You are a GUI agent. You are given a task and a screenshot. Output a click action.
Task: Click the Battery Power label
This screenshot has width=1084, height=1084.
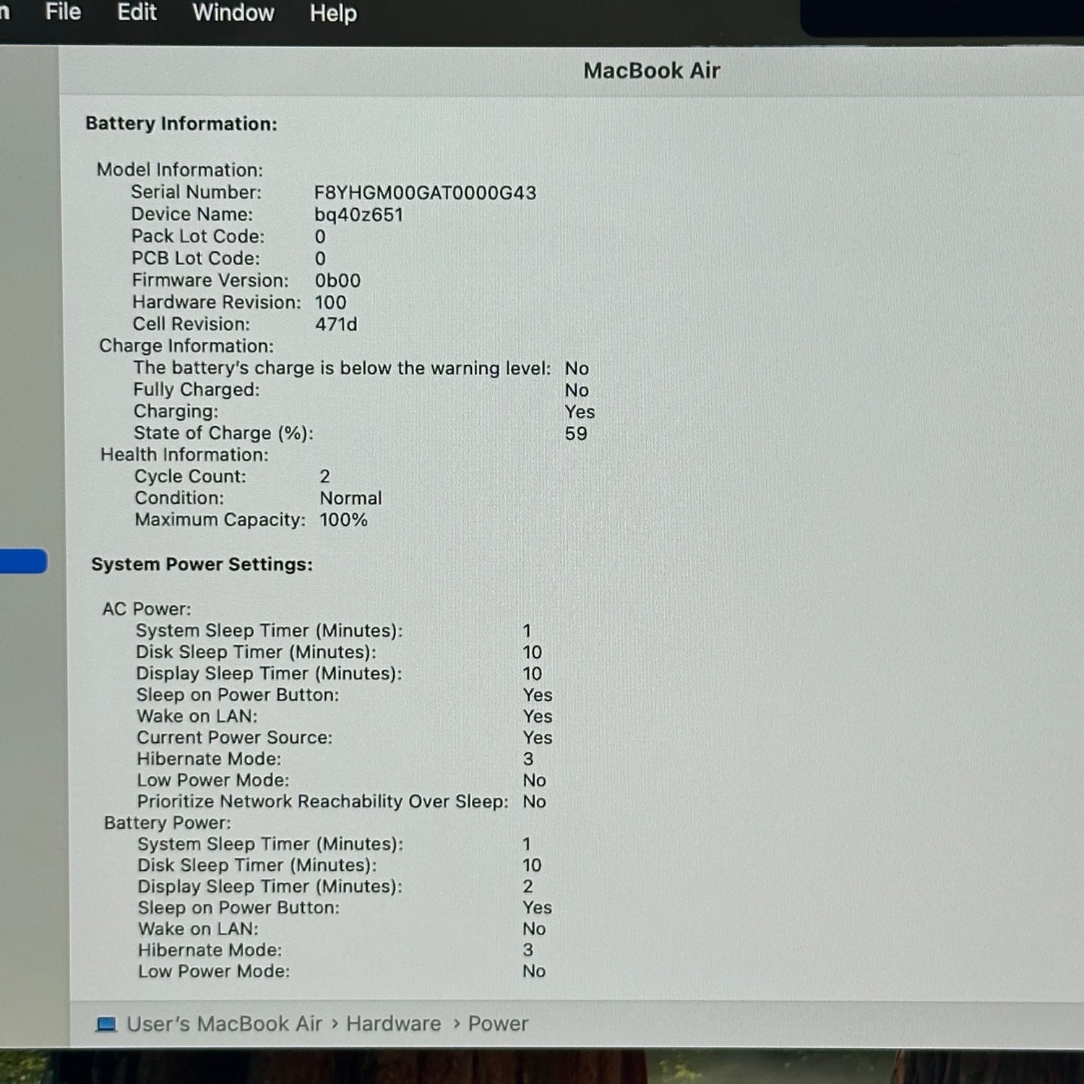point(168,822)
